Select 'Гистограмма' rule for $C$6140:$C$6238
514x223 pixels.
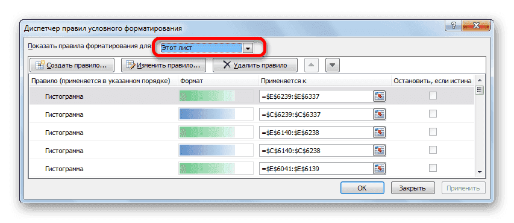pyautogui.click(x=64, y=151)
